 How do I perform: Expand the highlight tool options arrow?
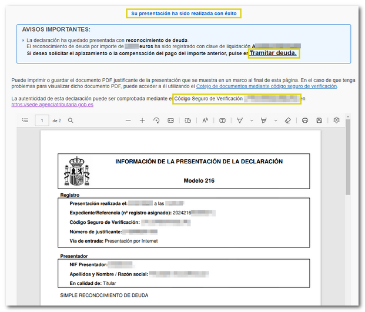(x=275, y=120)
